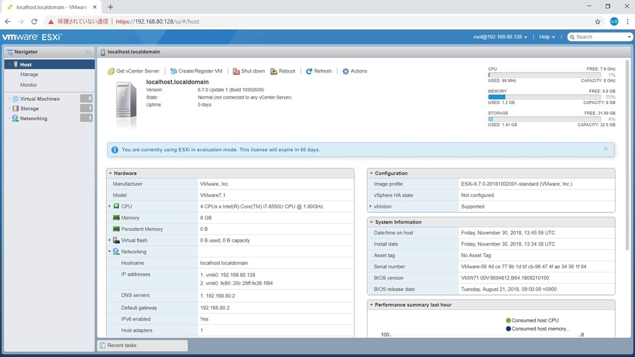
Task: Click the Memory module icon in Hardware
Action: [x=116, y=218]
